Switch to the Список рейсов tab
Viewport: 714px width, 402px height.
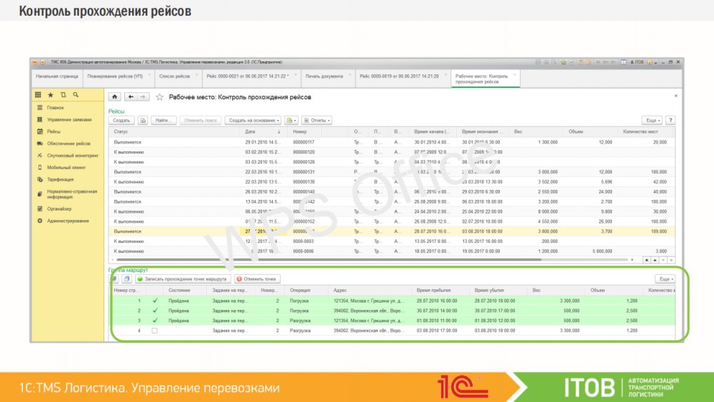[175, 76]
